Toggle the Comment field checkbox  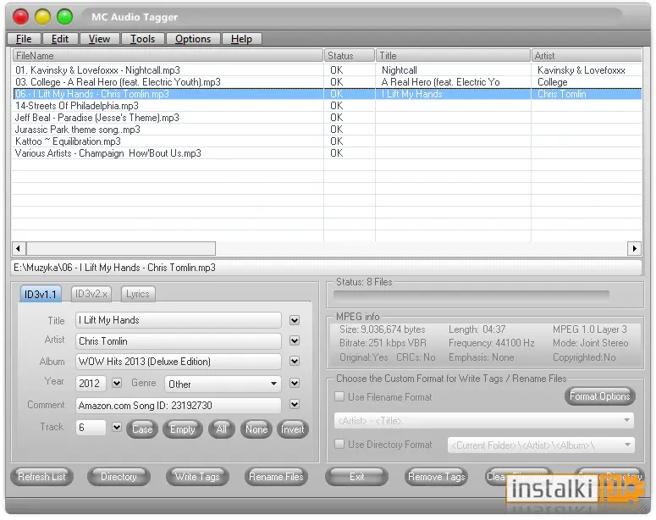pos(295,405)
